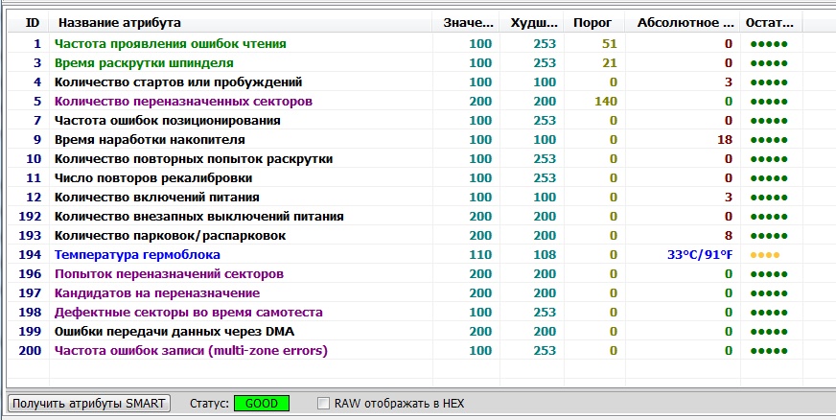The height and width of the screenshot is (420, 836).
Task: Sort by the ID column header
Action: tap(32, 22)
